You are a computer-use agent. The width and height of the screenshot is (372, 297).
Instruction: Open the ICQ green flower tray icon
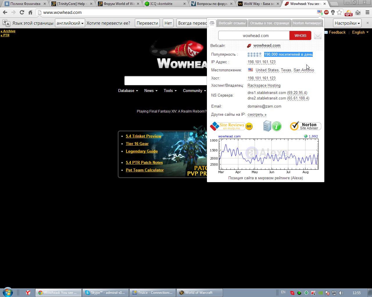pyautogui.click(x=306, y=293)
